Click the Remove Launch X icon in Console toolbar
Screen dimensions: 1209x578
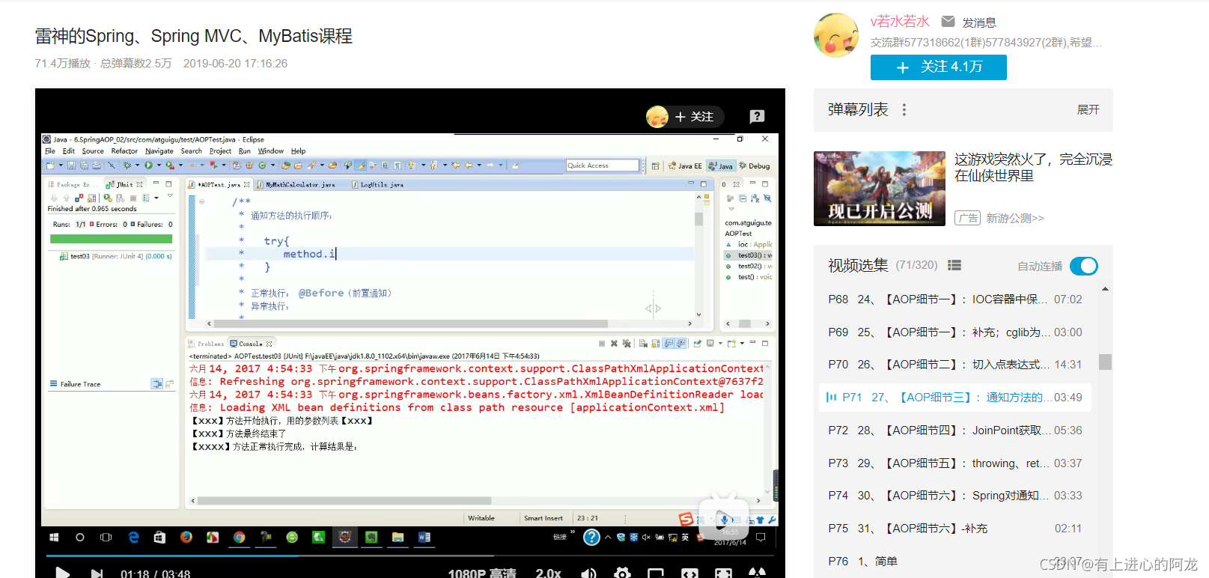[x=614, y=344]
